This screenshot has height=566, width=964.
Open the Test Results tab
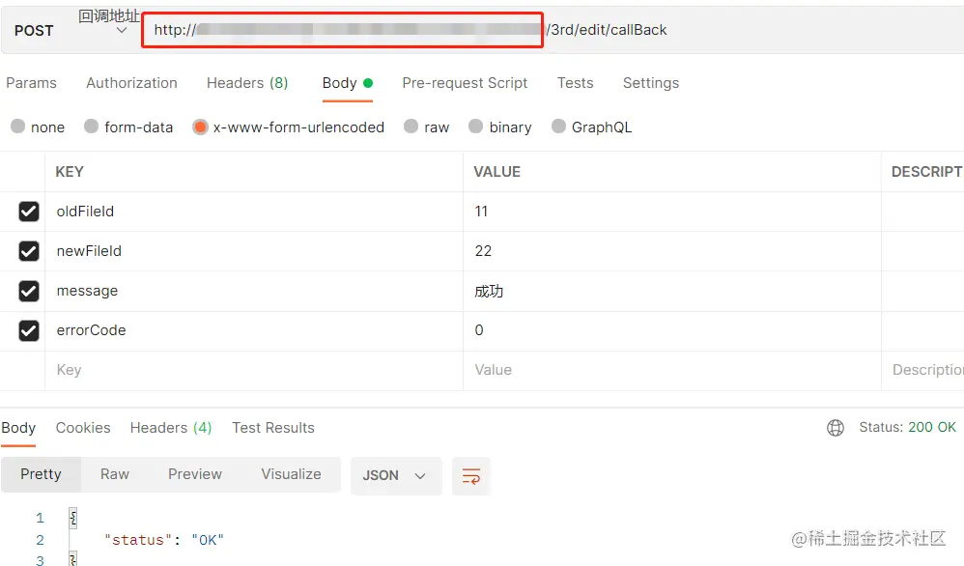tap(273, 428)
